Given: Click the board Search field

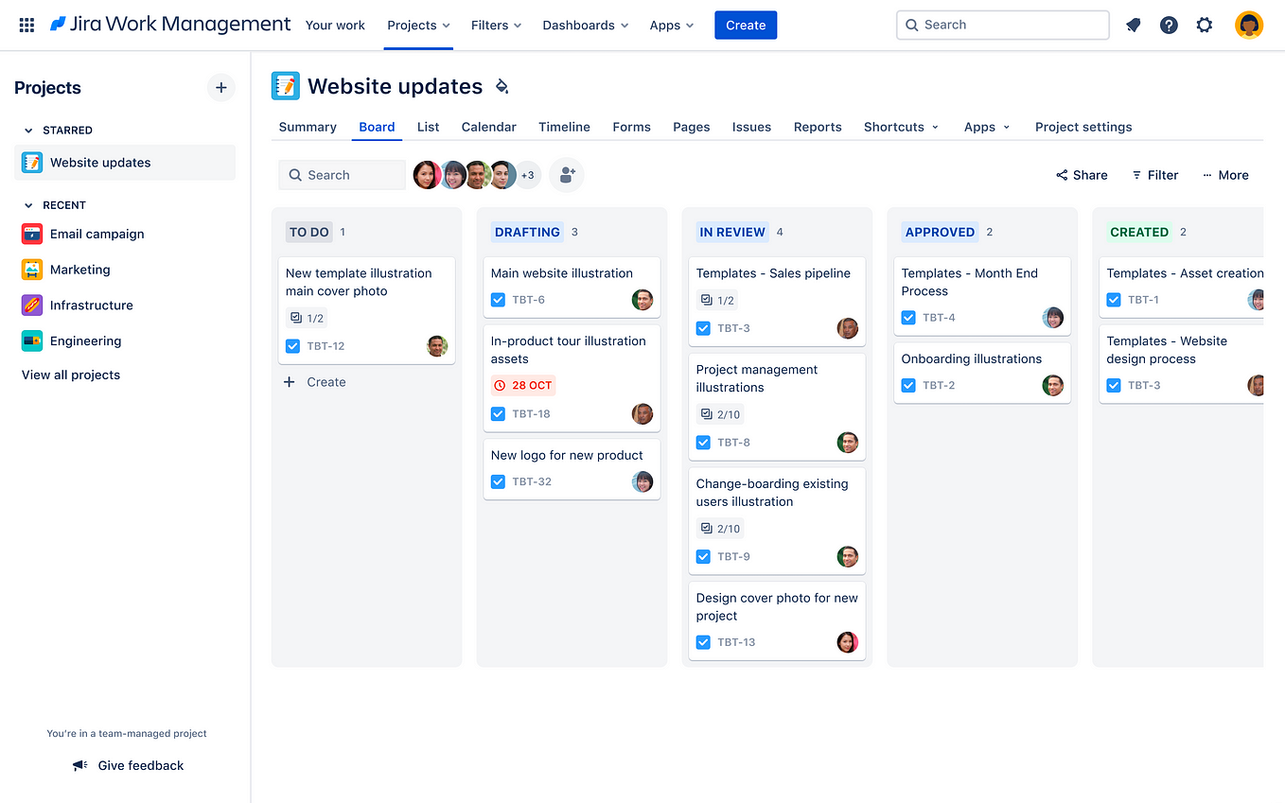Looking at the screenshot, I should [x=342, y=175].
